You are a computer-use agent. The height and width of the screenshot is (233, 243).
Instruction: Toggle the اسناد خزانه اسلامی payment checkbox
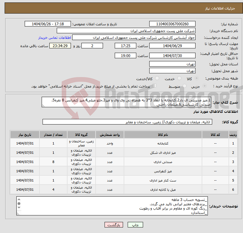tap(154, 86)
